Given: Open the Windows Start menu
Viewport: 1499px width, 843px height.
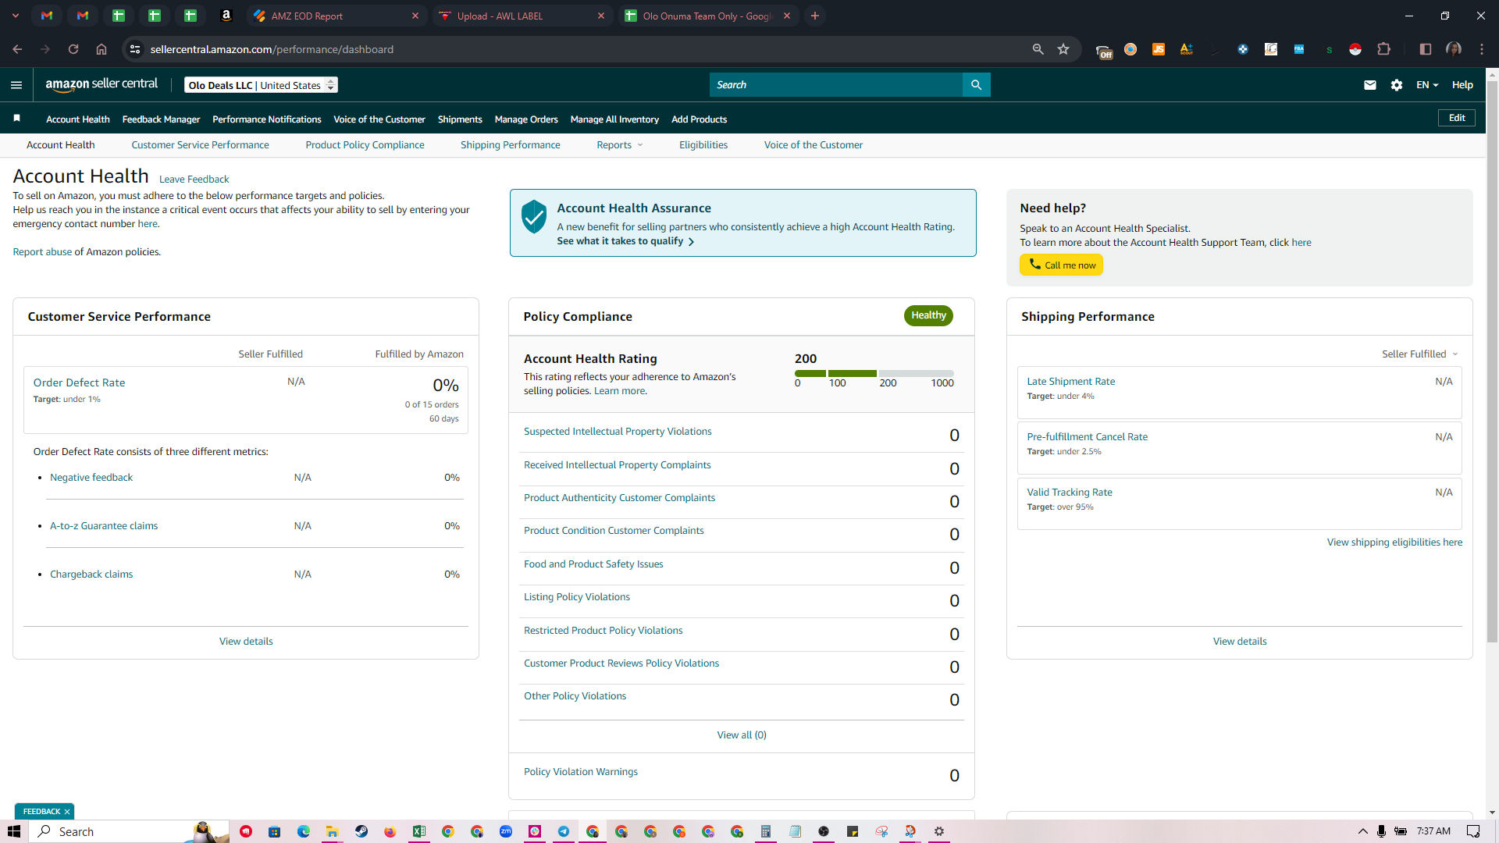Looking at the screenshot, I should [x=14, y=831].
